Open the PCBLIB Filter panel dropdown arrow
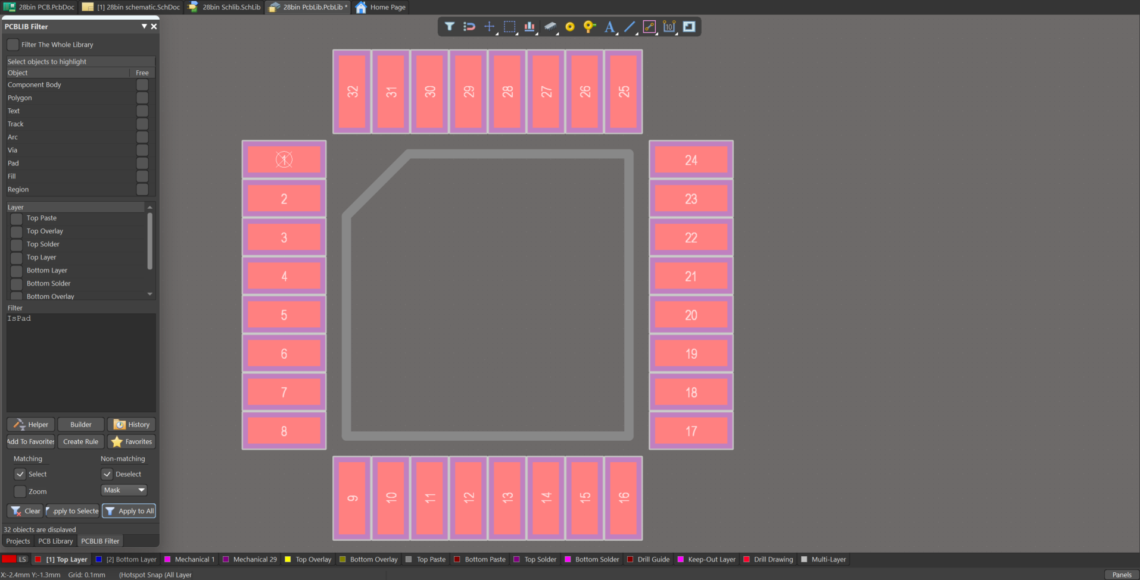Image resolution: width=1140 pixels, height=580 pixels. (144, 26)
